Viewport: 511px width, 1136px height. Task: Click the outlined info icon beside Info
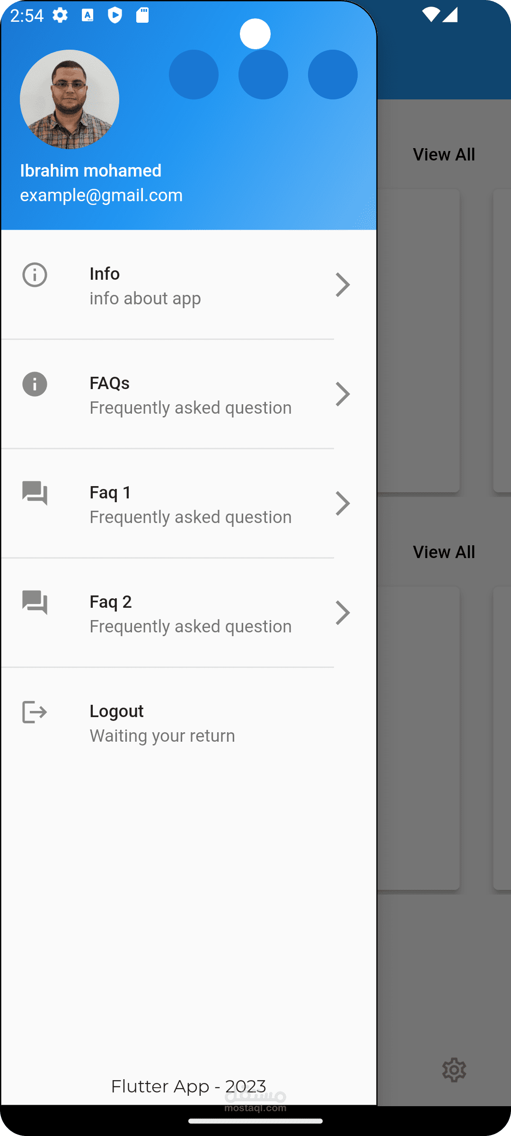click(35, 275)
